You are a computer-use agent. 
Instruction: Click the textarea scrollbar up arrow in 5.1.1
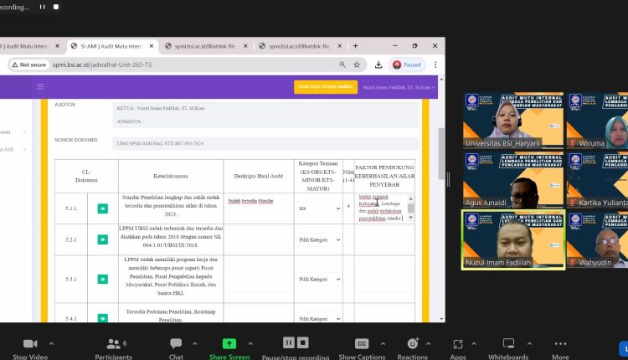410,198
